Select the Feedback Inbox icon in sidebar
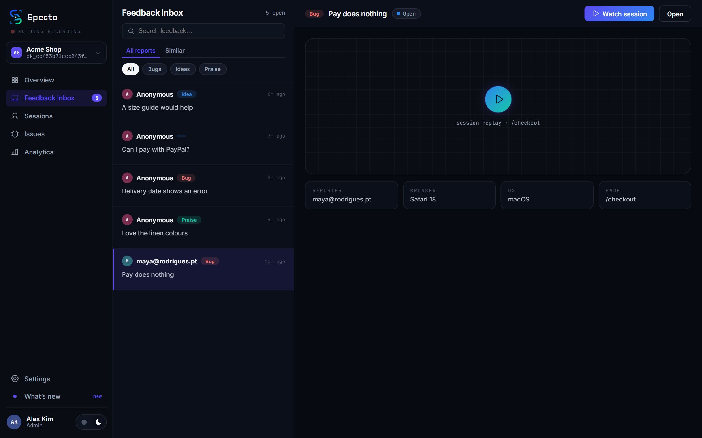The height and width of the screenshot is (438, 702). [x=15, y=98]
